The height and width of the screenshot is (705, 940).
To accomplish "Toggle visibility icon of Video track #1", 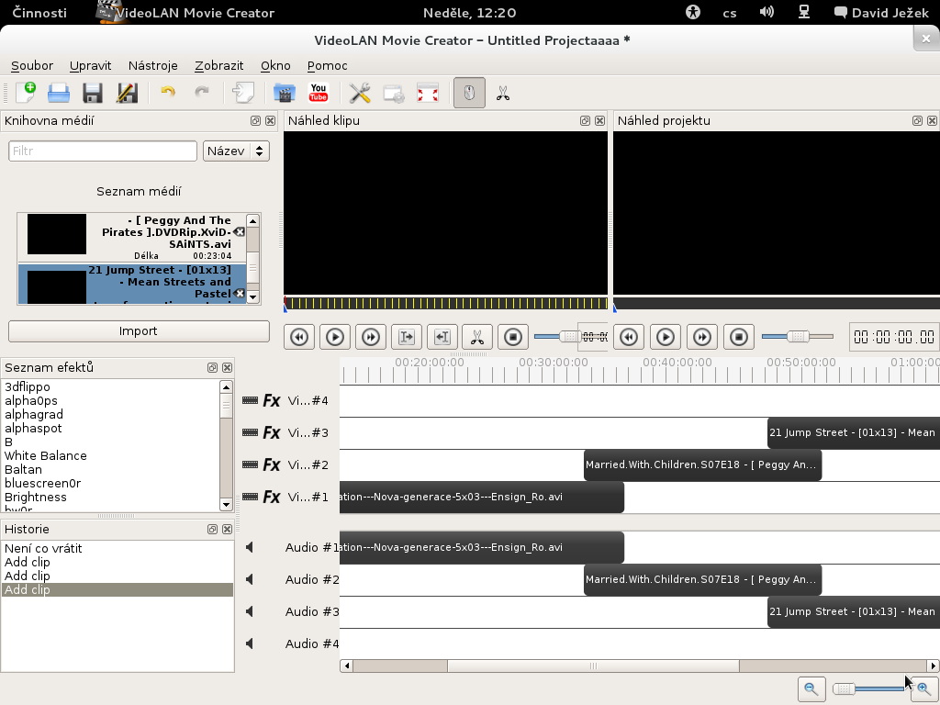I will point(250,497).
